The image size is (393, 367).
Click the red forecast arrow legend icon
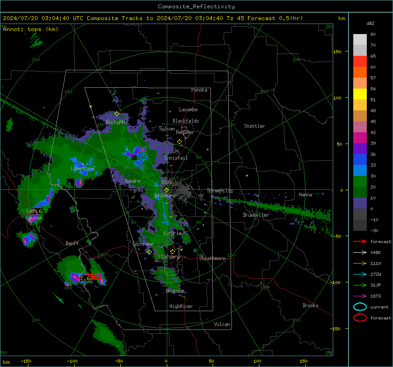coord(360,241)
